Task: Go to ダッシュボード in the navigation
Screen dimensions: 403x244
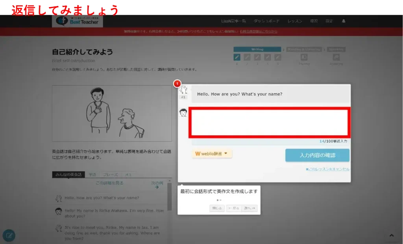Action: (x=266, y=21)
